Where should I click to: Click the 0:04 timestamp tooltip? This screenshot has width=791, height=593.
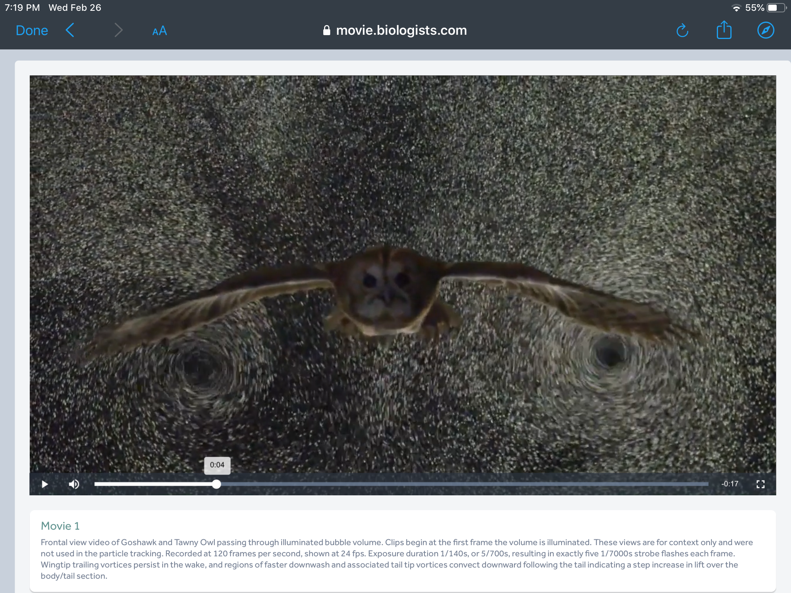(x=217, y=465)
